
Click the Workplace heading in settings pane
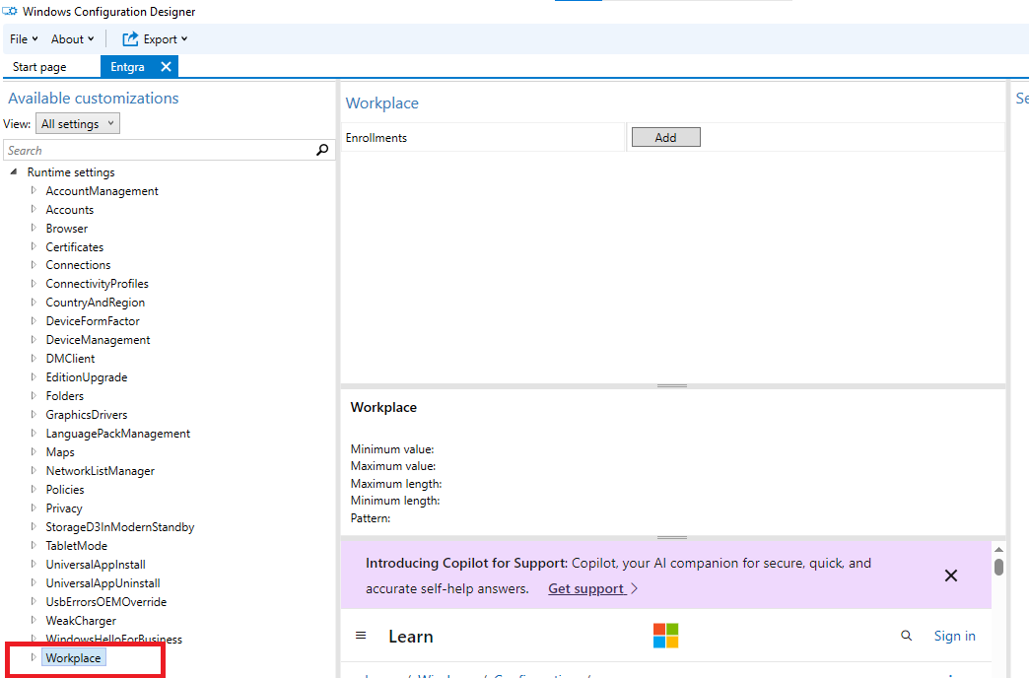tap(382, 103)
